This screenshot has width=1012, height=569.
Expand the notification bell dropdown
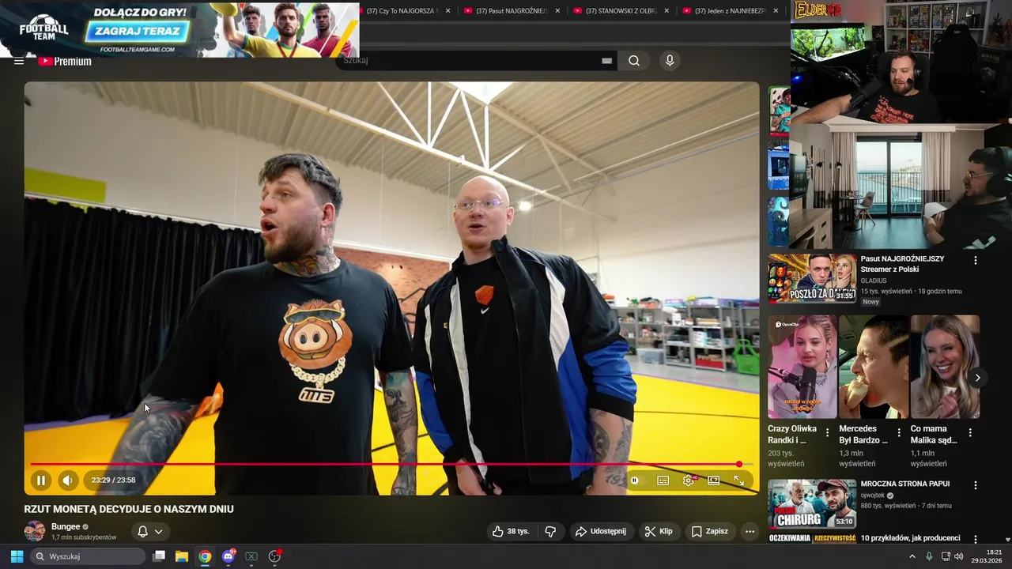tap(149, 531)
